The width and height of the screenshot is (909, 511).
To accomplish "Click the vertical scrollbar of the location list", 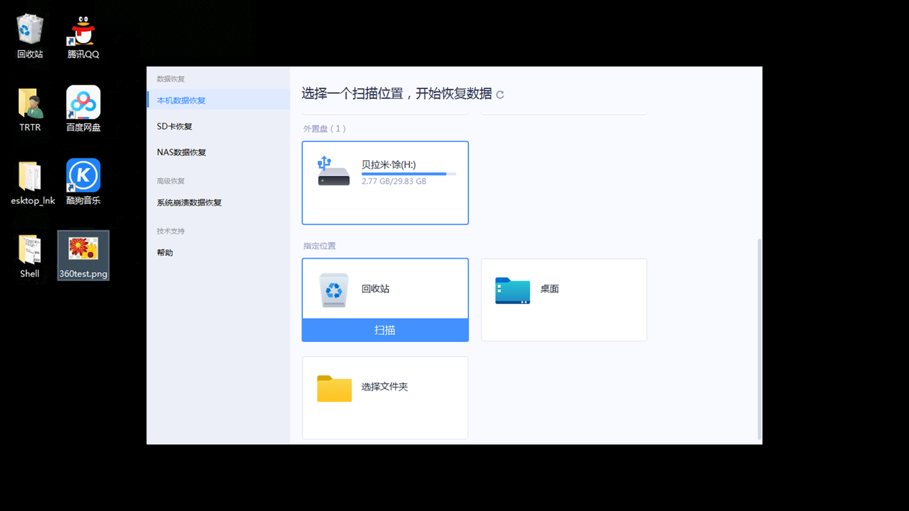I will pyautogui.click(x=759, y=339).
